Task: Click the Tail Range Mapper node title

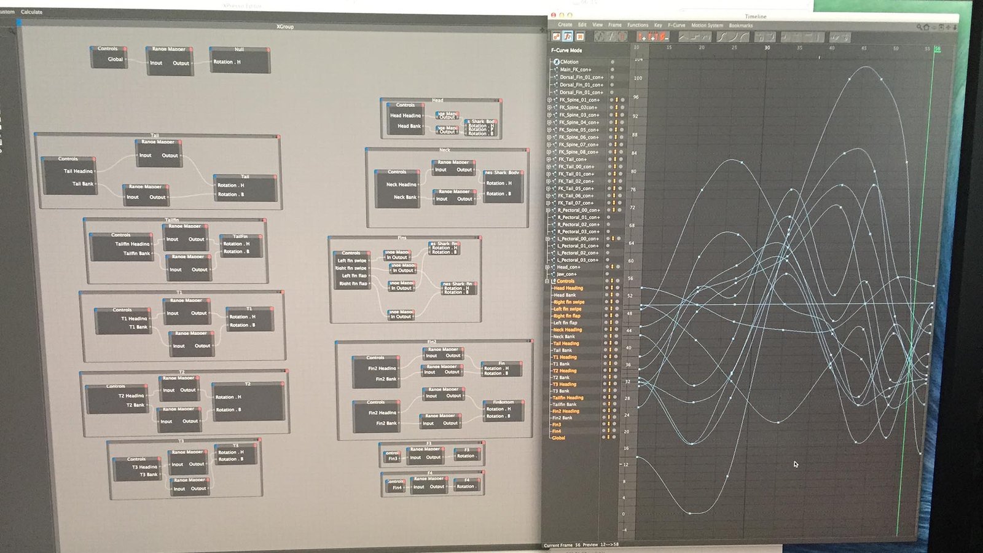Action: click(x=158, y=142)
